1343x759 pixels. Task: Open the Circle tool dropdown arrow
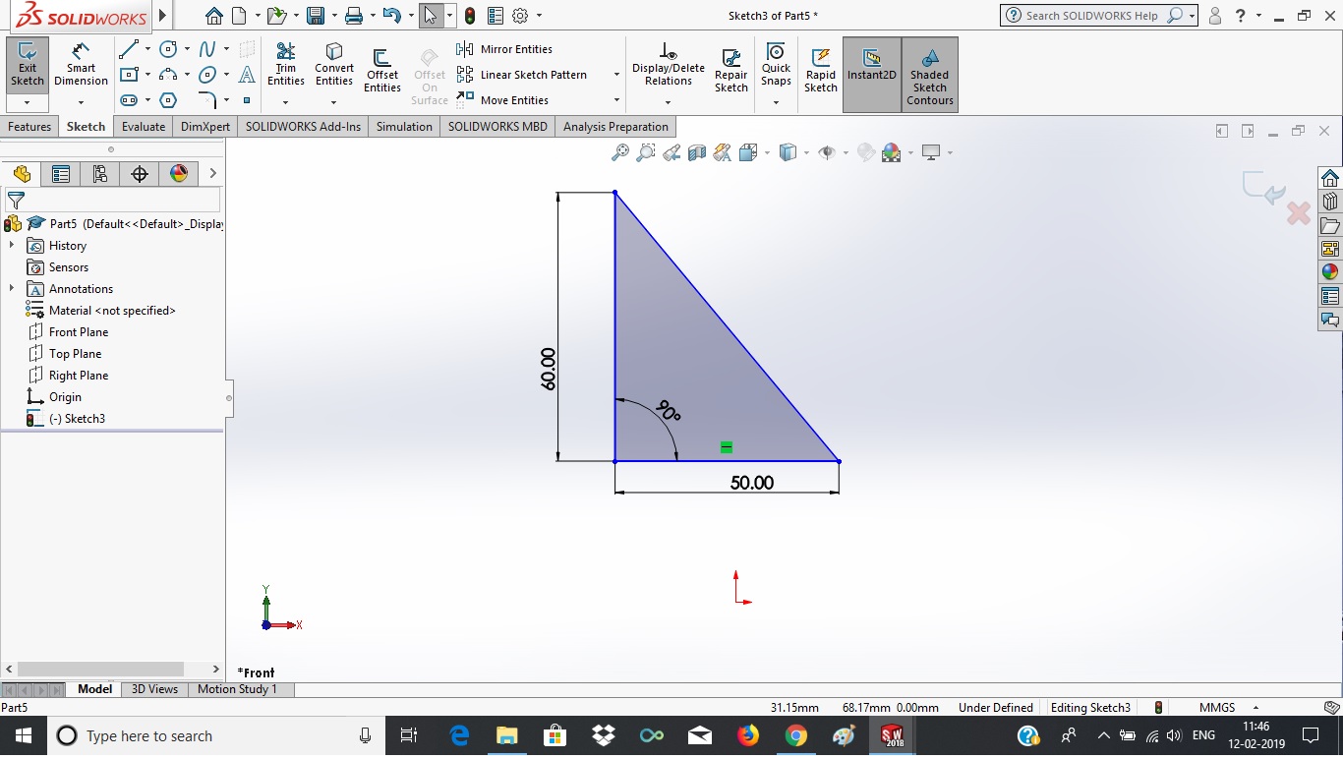pyautogui.click(x=187, y=49)
